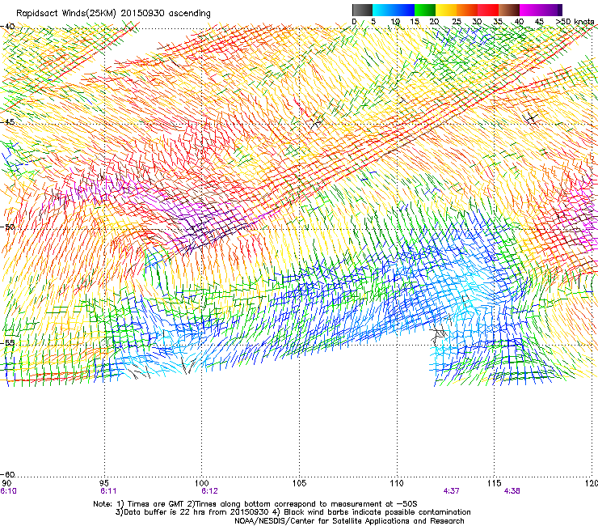Click the NOAA/NESDIS credit line

349,521
